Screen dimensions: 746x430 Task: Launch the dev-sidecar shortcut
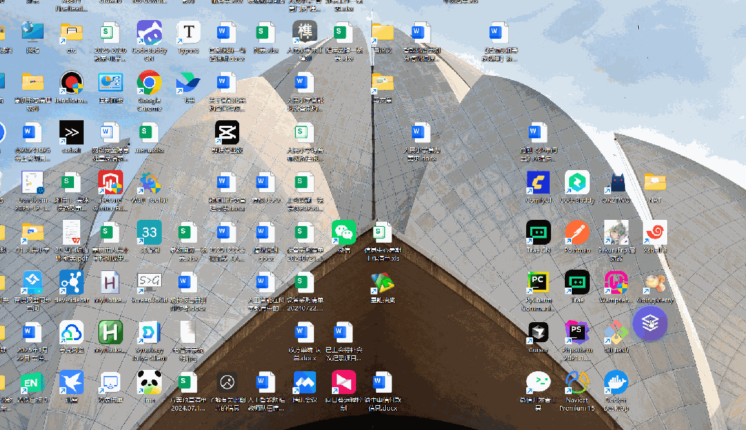point(71,283)
